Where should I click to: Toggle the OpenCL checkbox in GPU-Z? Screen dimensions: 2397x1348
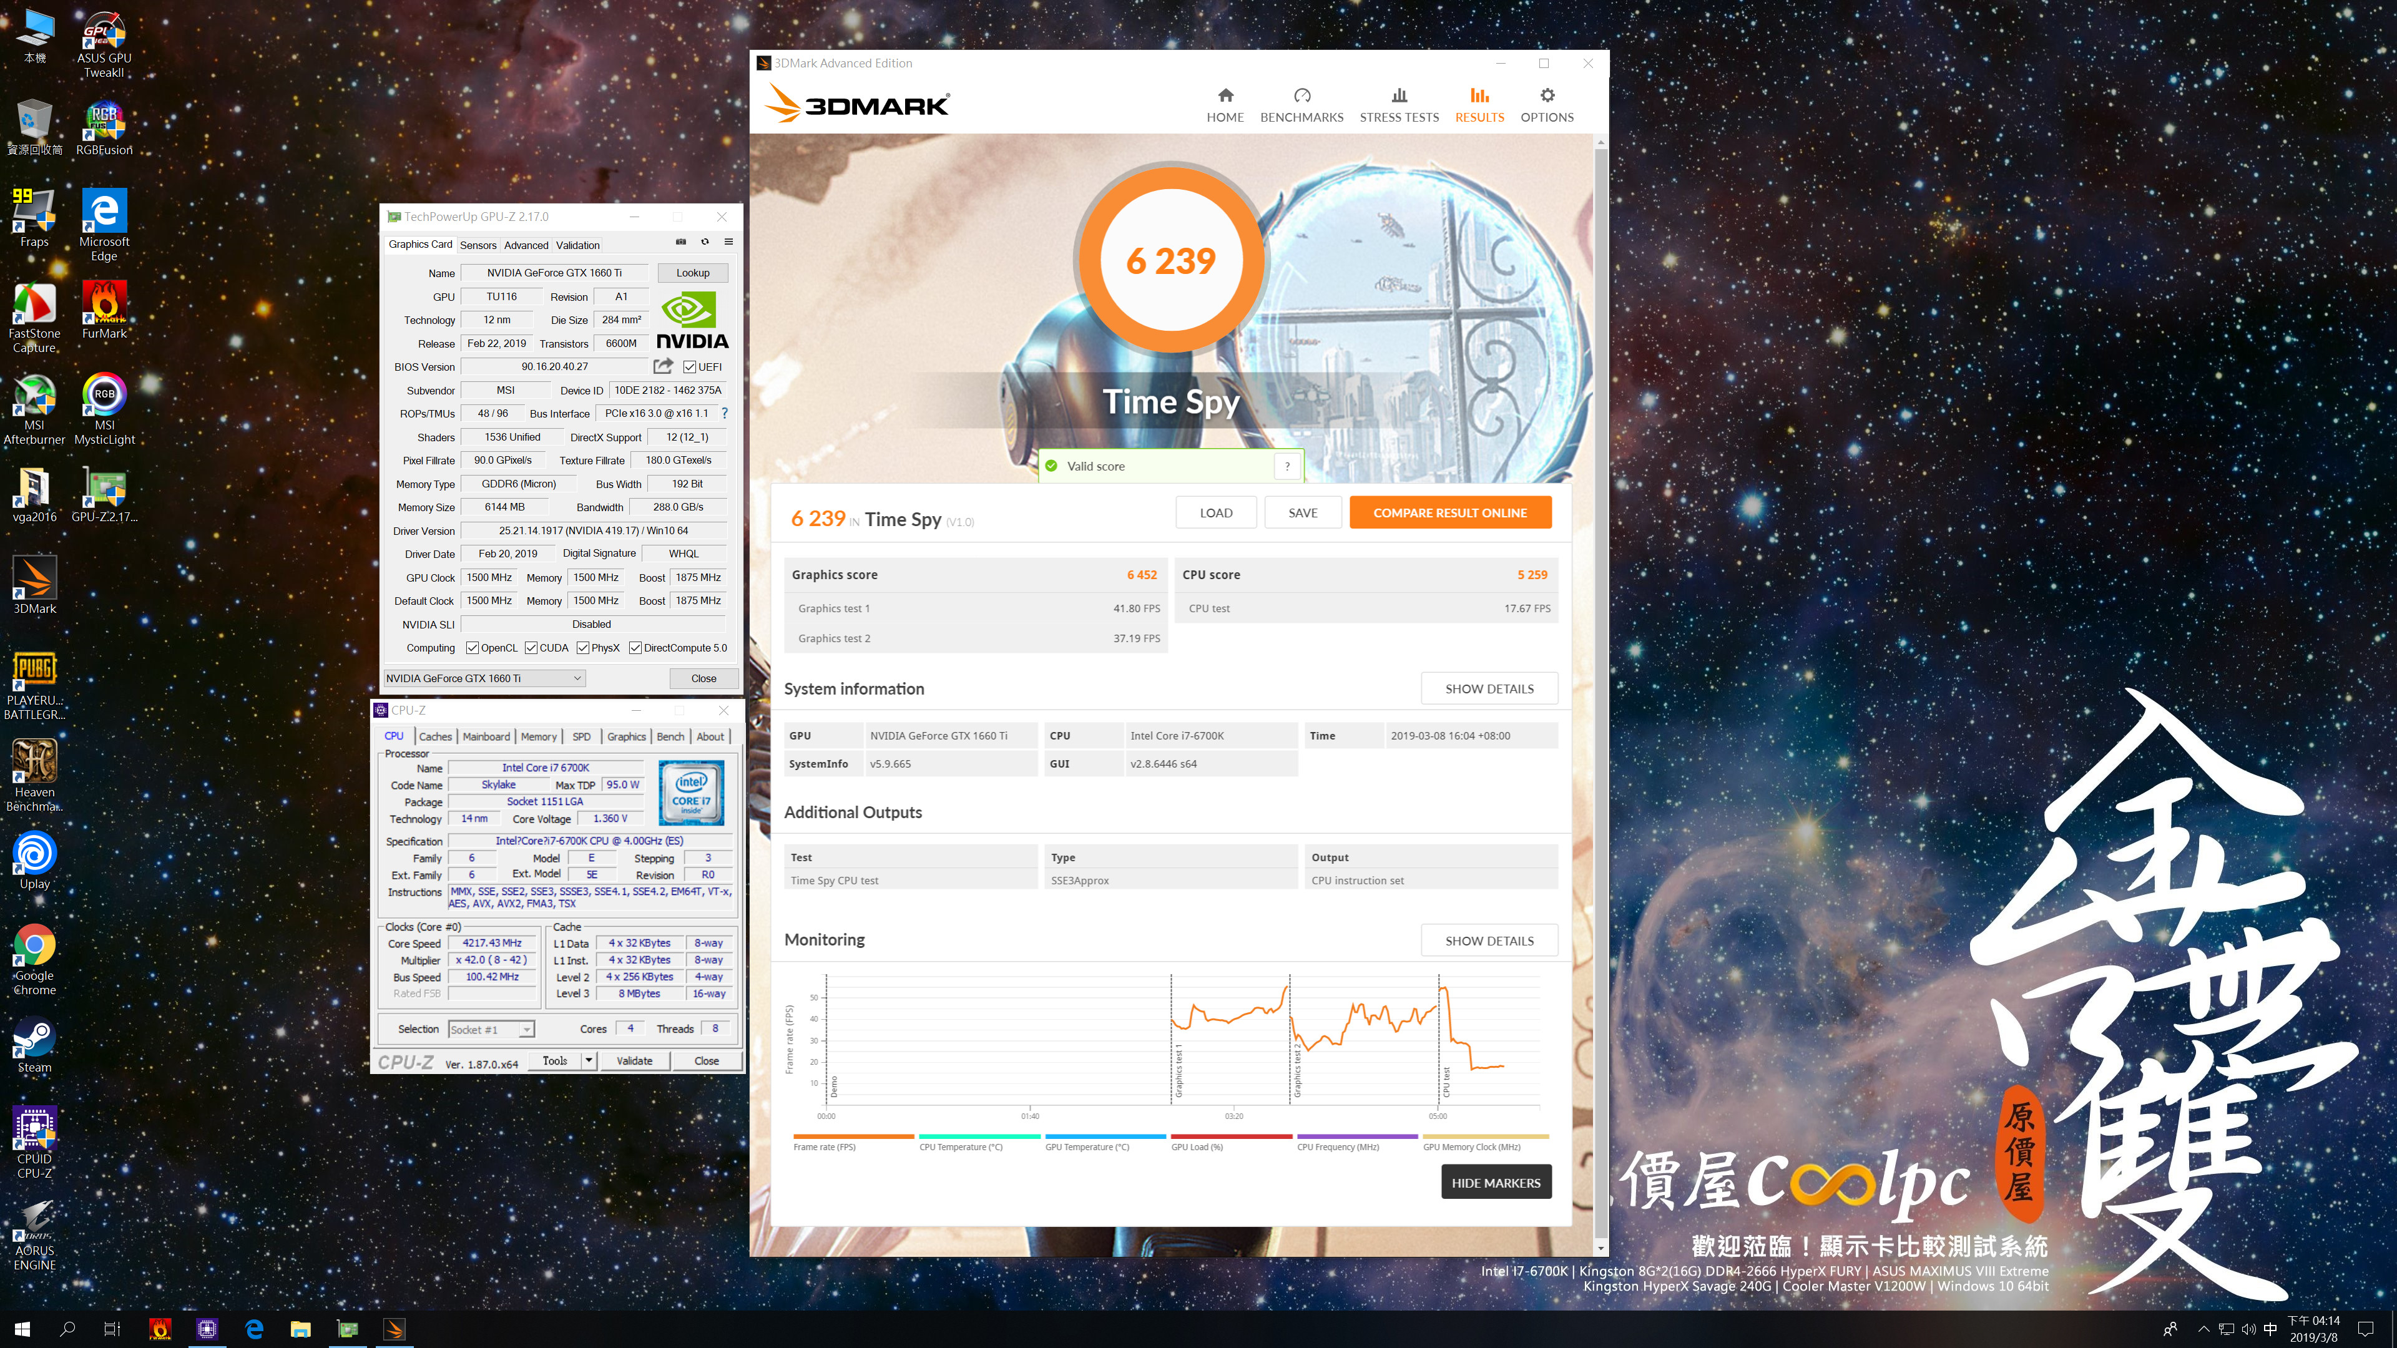[473, 648]
